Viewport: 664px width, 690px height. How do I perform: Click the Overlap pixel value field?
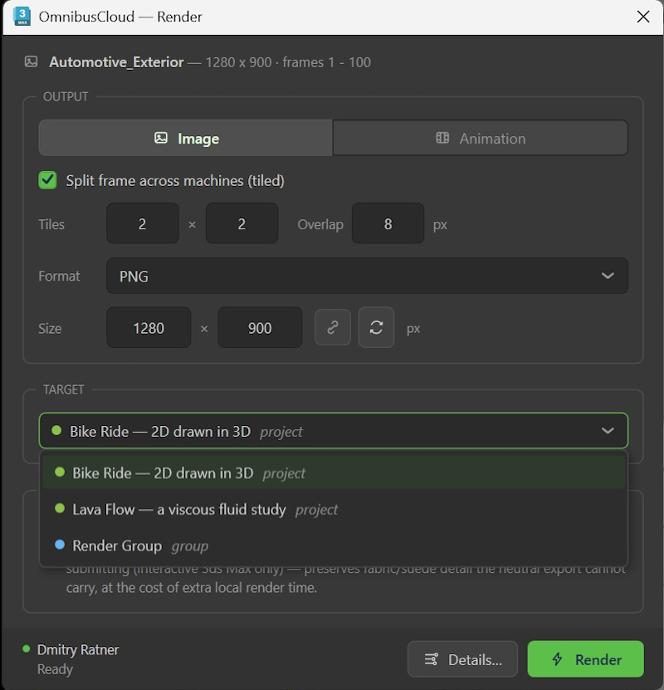point(388,223)
